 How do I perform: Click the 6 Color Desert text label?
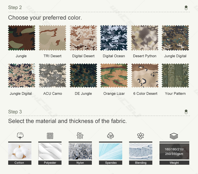(145, 93)
